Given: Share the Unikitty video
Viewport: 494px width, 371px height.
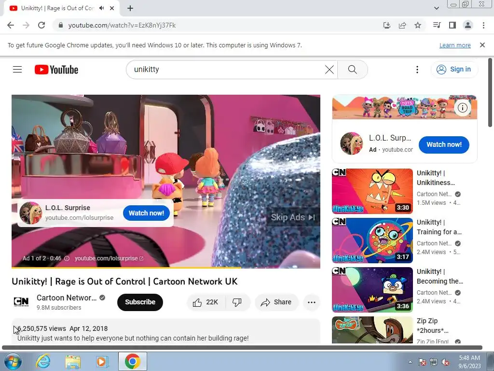Looking at the screenshot, I should coord(276,302).
